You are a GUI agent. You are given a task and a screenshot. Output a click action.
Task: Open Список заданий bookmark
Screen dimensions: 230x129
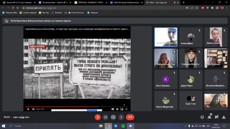(x=28, y=13)
